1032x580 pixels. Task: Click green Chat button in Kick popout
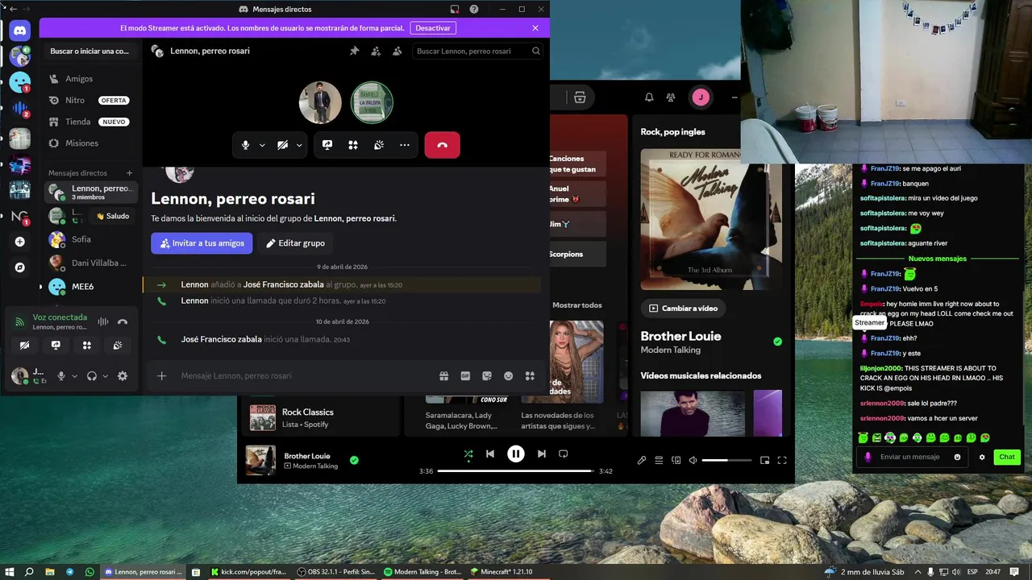1007,457
